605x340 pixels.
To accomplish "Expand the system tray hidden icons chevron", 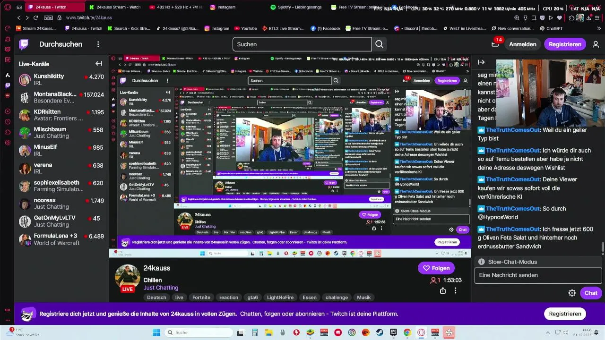I will point(548,332).
